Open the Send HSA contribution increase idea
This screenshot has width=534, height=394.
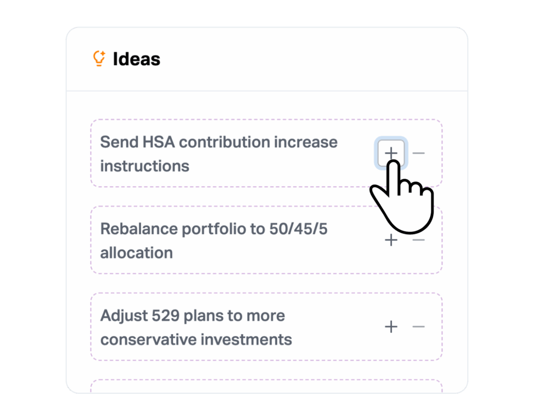219,154
